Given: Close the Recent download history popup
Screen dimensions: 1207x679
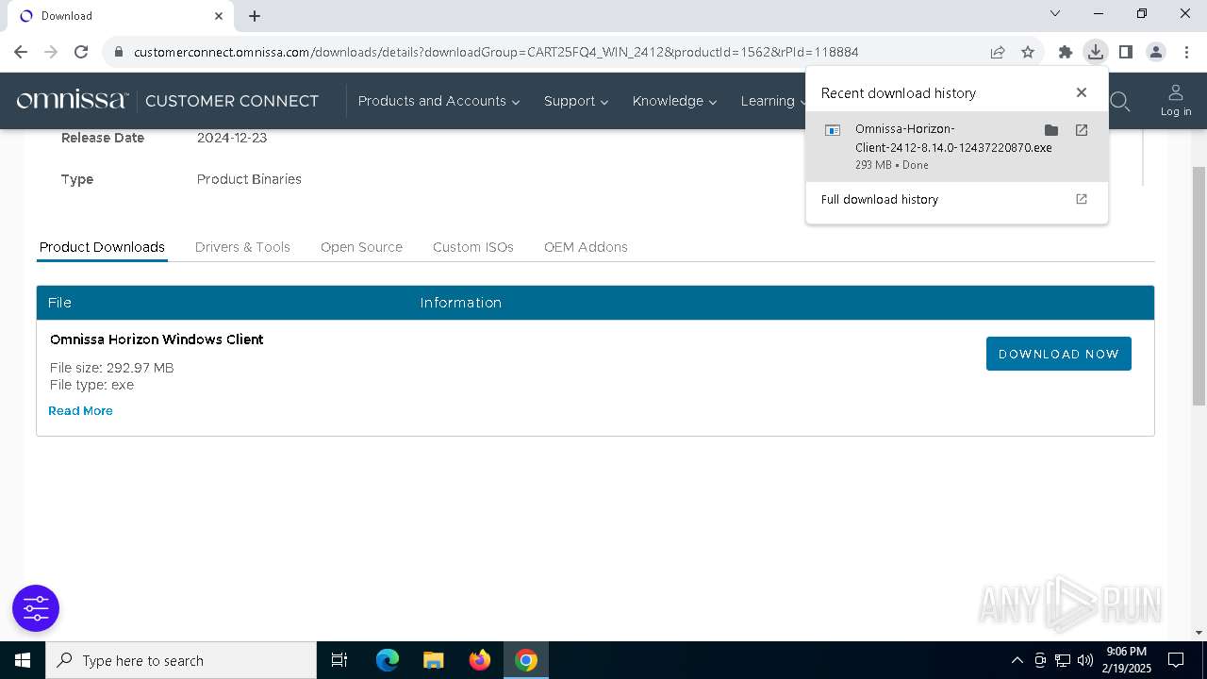Looking at the screenshot, I should 1082,92.
